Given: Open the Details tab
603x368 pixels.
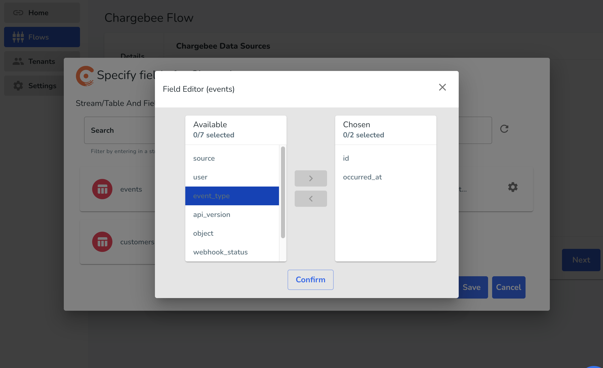Looking at the screenshot, I should coord(132,56).
